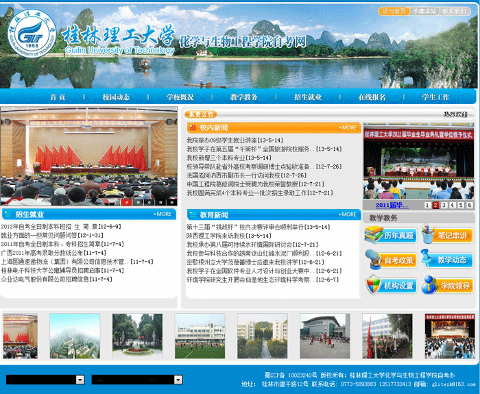Open garden roundabout thumbnail in photo strip
The height and width of the screenshot is (394, 480).
[137, 336]
